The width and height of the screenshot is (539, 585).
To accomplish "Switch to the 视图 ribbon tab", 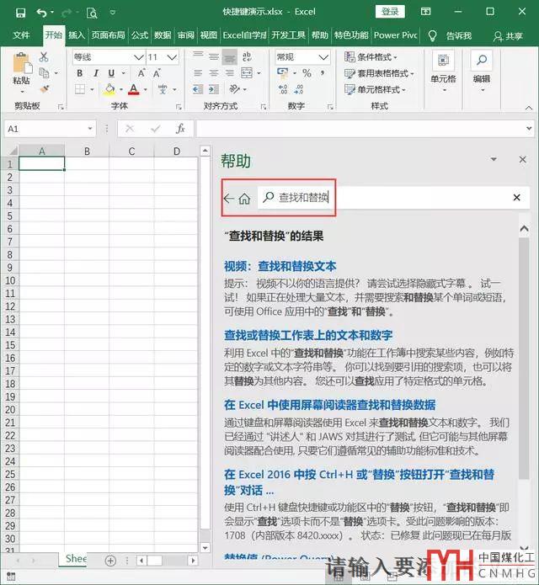I will pos(208,35).
